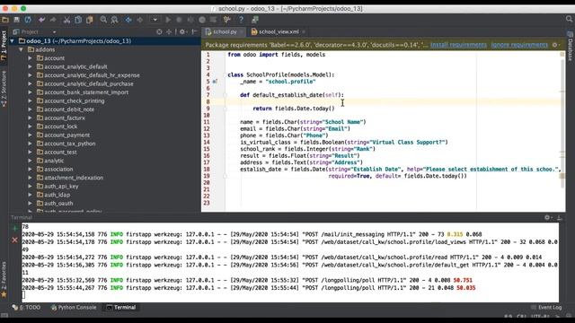Open the TODO tool window tab
Viewport: 575px width, 323px height.
pos(26,307)
